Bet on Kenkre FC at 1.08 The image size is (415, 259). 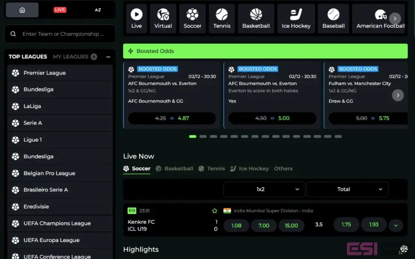click(236, 226)
